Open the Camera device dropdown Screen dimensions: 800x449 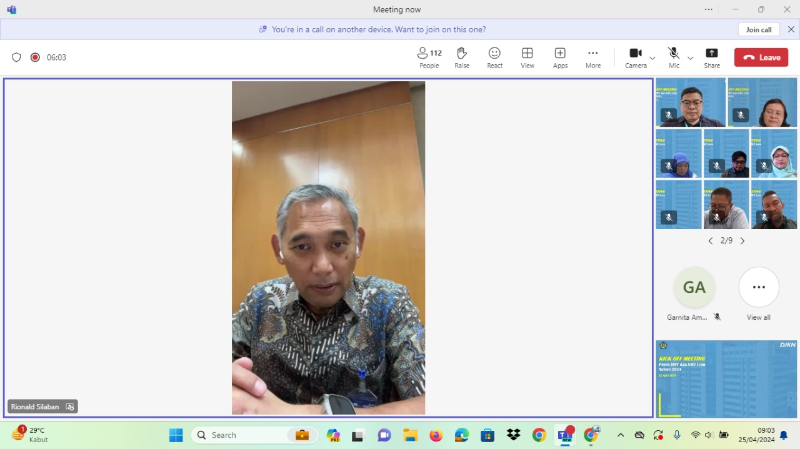click(x=652, y=58)
